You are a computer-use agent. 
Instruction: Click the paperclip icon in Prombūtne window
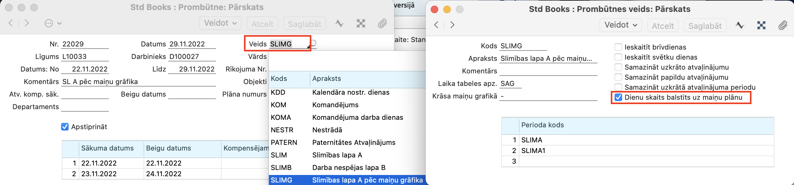click(x=382, y=23)
